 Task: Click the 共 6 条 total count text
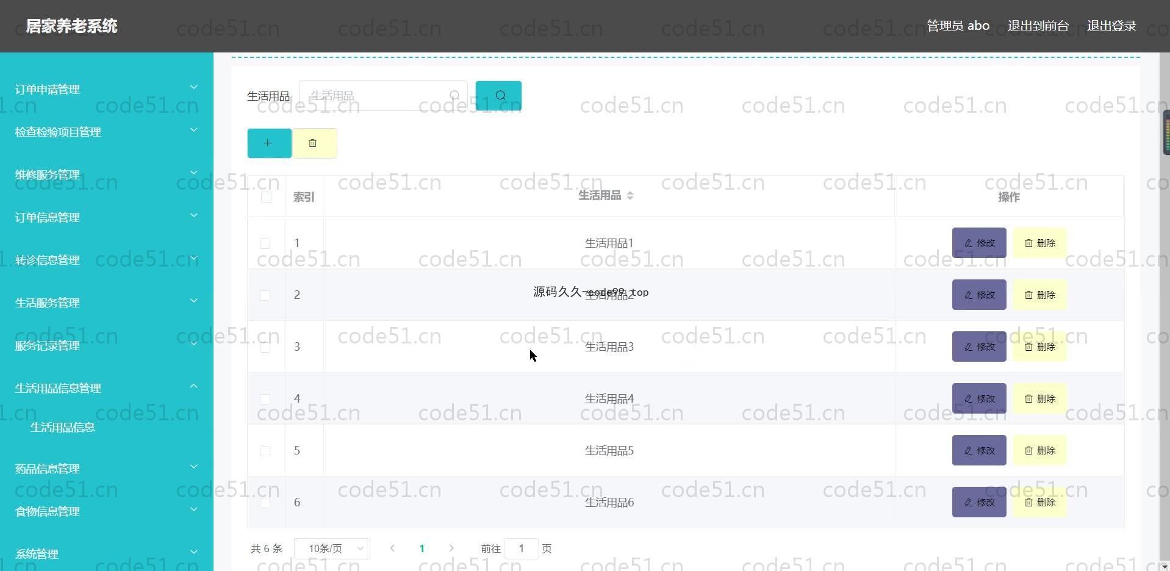click(267, 548)
